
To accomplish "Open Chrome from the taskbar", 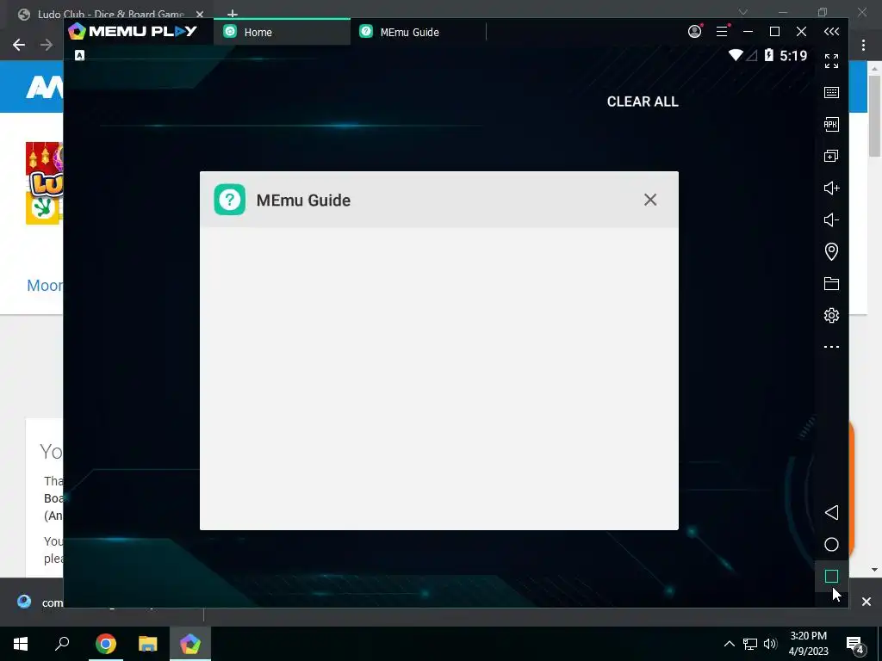I will 105,644.
